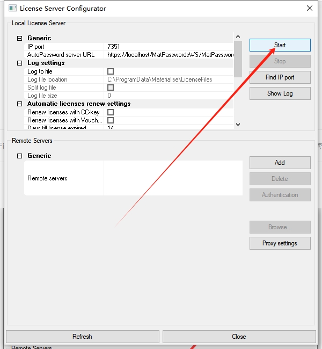Click the scroll down arrow of property list

click(238, 125)
